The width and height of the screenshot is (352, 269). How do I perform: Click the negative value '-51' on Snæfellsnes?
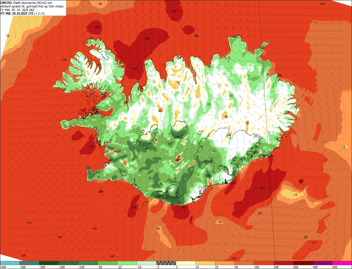tap(103, 117)
